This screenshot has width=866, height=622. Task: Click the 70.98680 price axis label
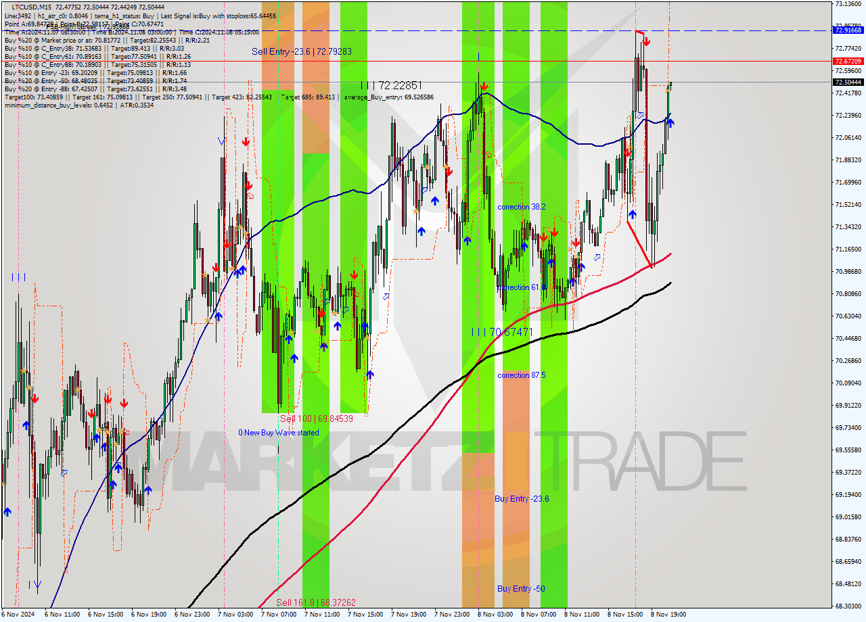coord(848,272)
